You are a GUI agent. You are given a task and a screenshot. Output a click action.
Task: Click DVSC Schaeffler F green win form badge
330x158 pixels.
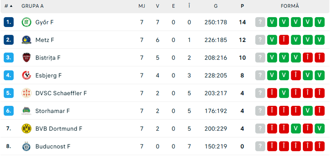284,93
